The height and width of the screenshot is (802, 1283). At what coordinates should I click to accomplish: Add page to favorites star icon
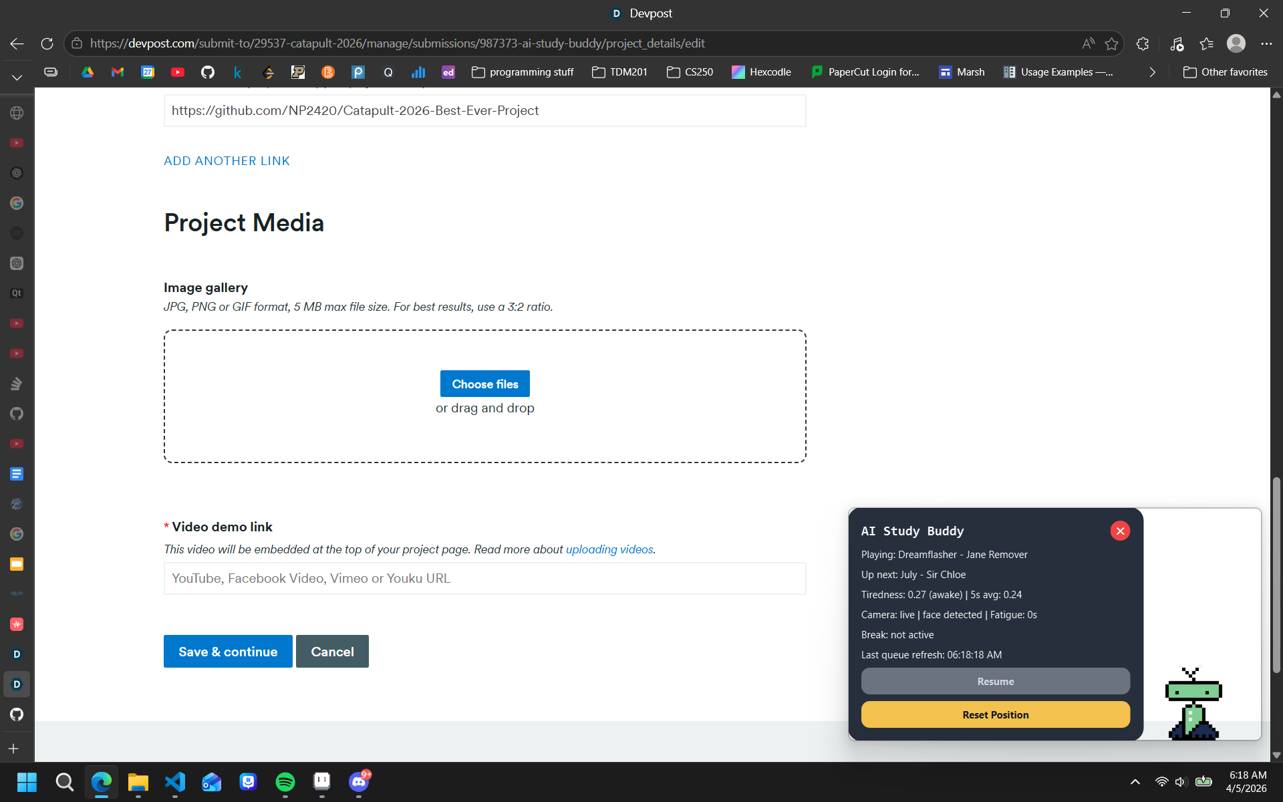(1111, 43)
